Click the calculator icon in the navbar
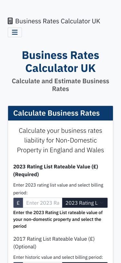Screen dimensions: 121x263 tap(10, 21)
